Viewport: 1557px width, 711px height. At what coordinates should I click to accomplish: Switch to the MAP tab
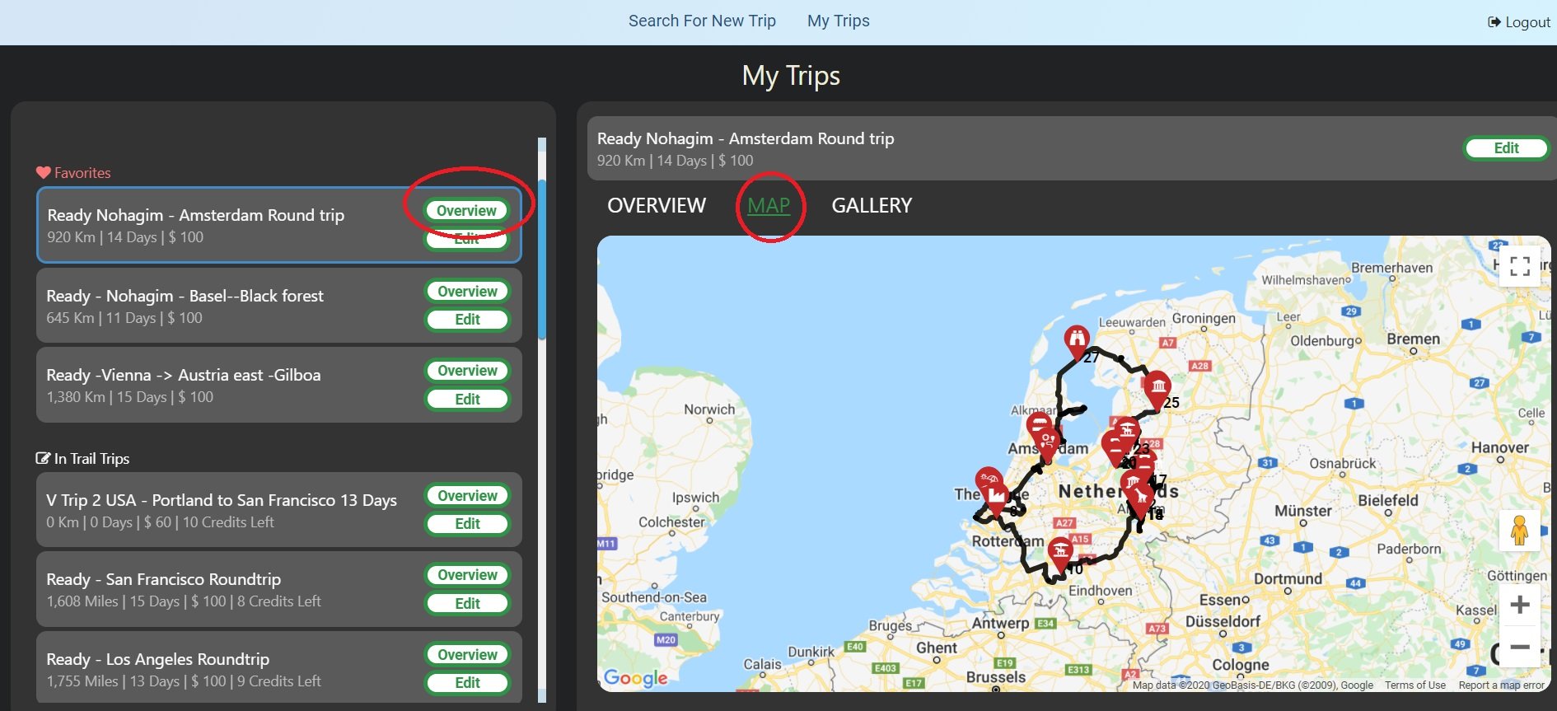pyautogui.click(x=769, y=205)
